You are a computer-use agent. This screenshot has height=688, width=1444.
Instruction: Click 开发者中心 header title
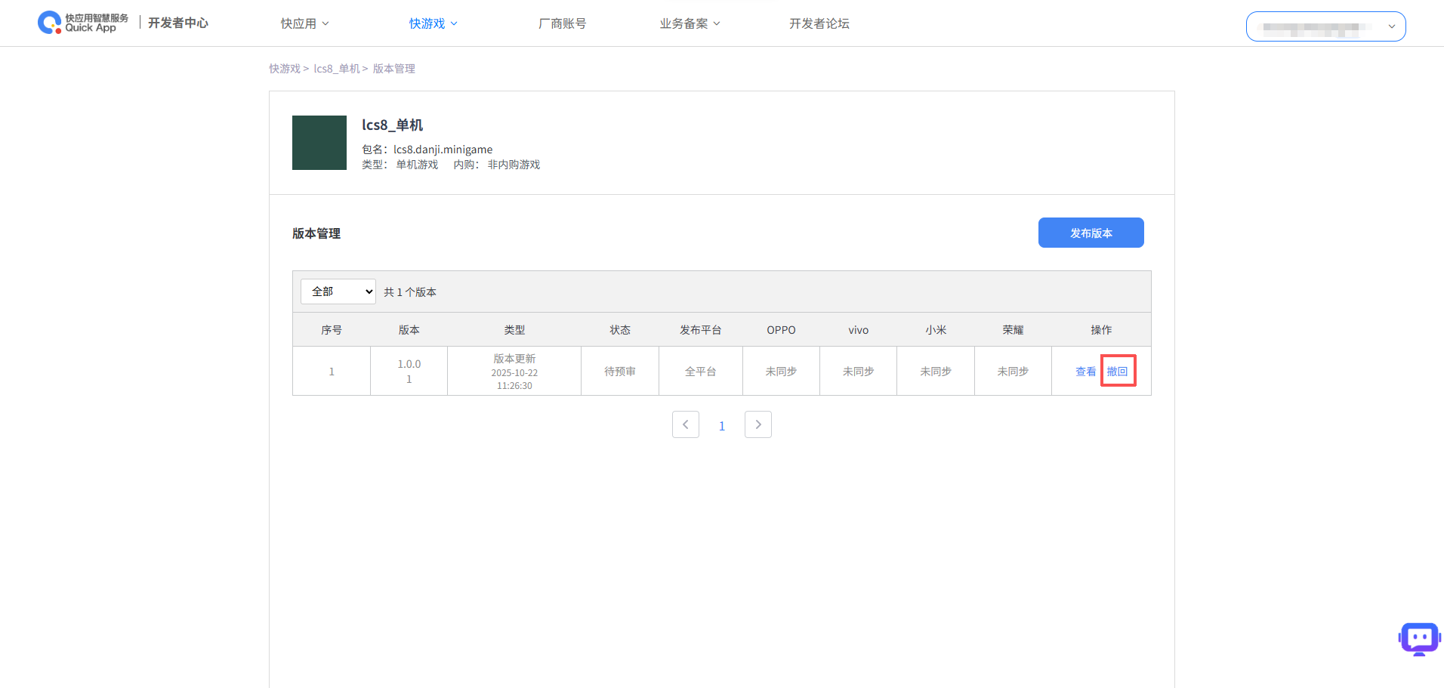pyautogui.click(x=177, y=23)
